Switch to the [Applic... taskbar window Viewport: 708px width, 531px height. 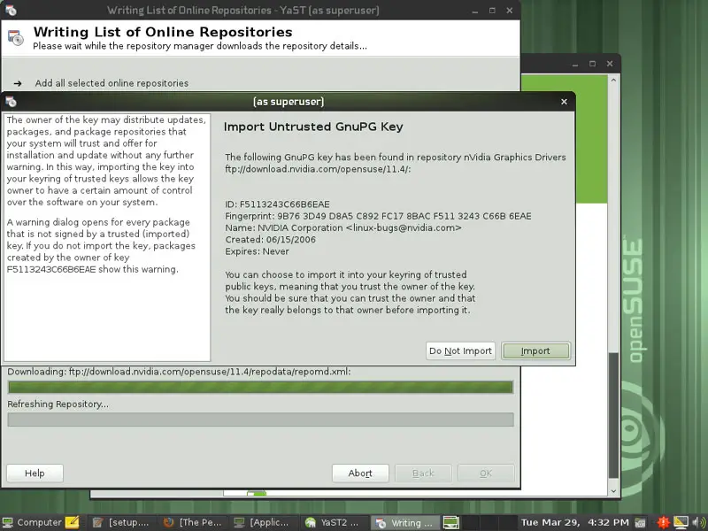click(x=263, y=522)
